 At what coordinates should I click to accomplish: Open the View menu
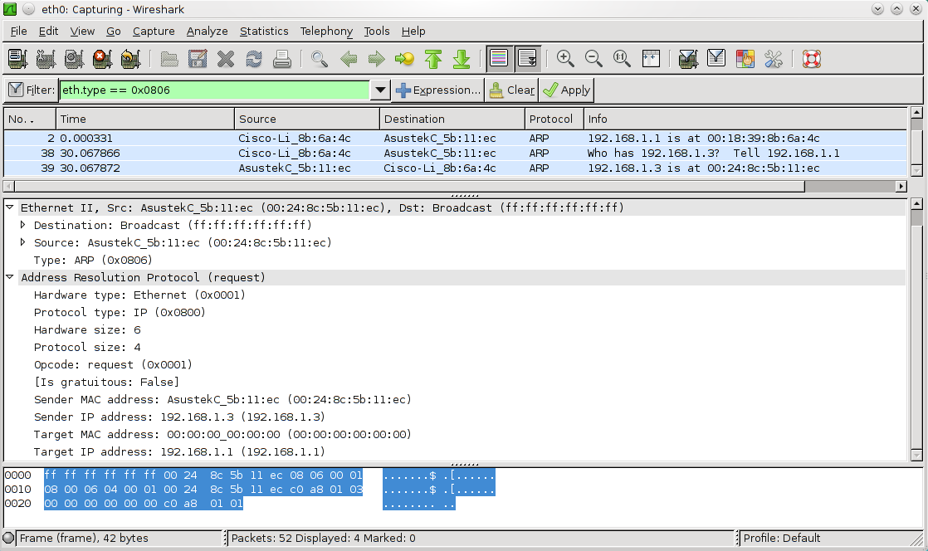pyautogui.click(x=82, y=32)
